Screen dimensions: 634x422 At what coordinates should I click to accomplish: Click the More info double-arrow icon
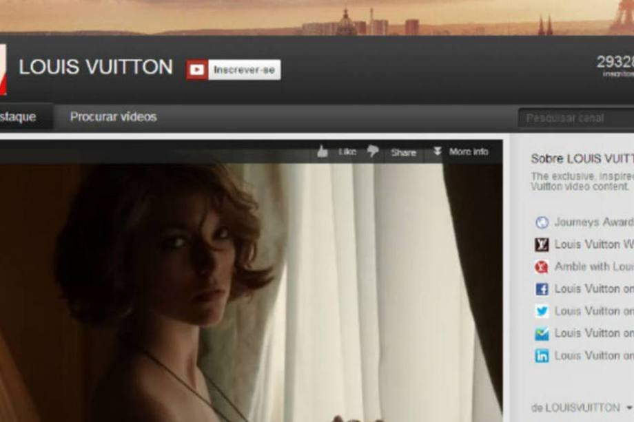pos(437,151)
